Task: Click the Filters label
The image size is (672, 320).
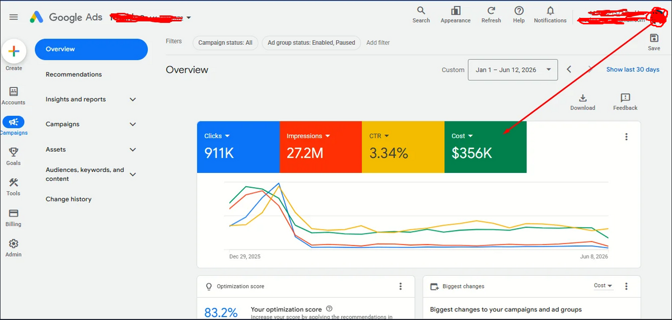Action: click(x=174, y=41)
